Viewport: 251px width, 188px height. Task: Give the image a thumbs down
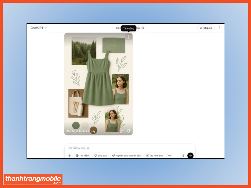[x=129, y=131]
